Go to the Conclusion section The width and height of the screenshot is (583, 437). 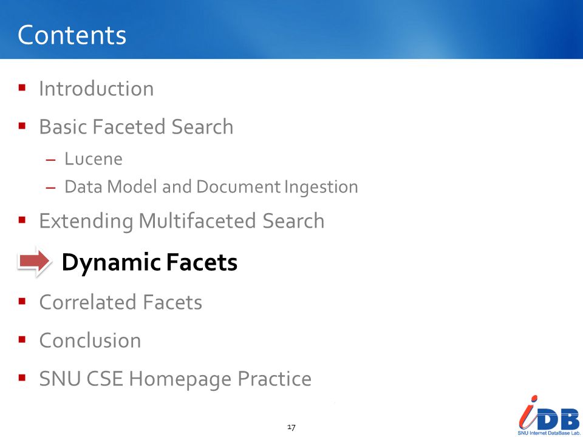[x=90, y=340]
